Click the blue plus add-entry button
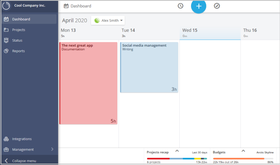280x165 pixels. (x=199, y=6)
